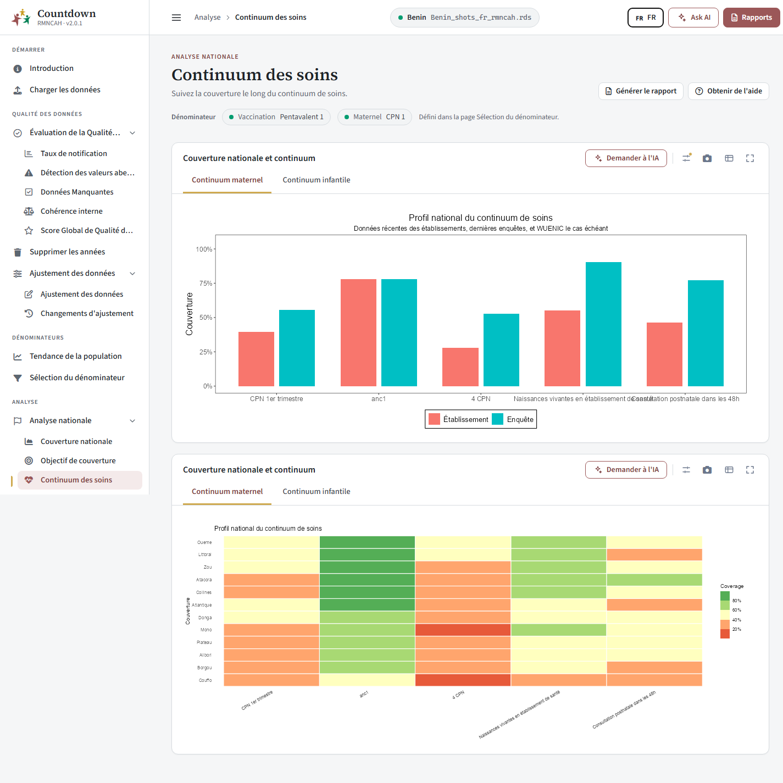Expand first chart to fullscreen

tap(750, 158)
